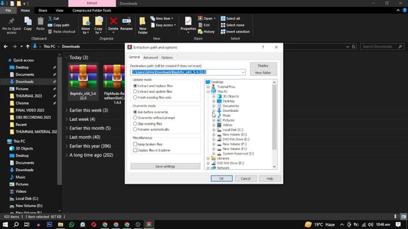Click into the Destination path field
The width and height of the screenshot is (408, 229).
(187, 72)
